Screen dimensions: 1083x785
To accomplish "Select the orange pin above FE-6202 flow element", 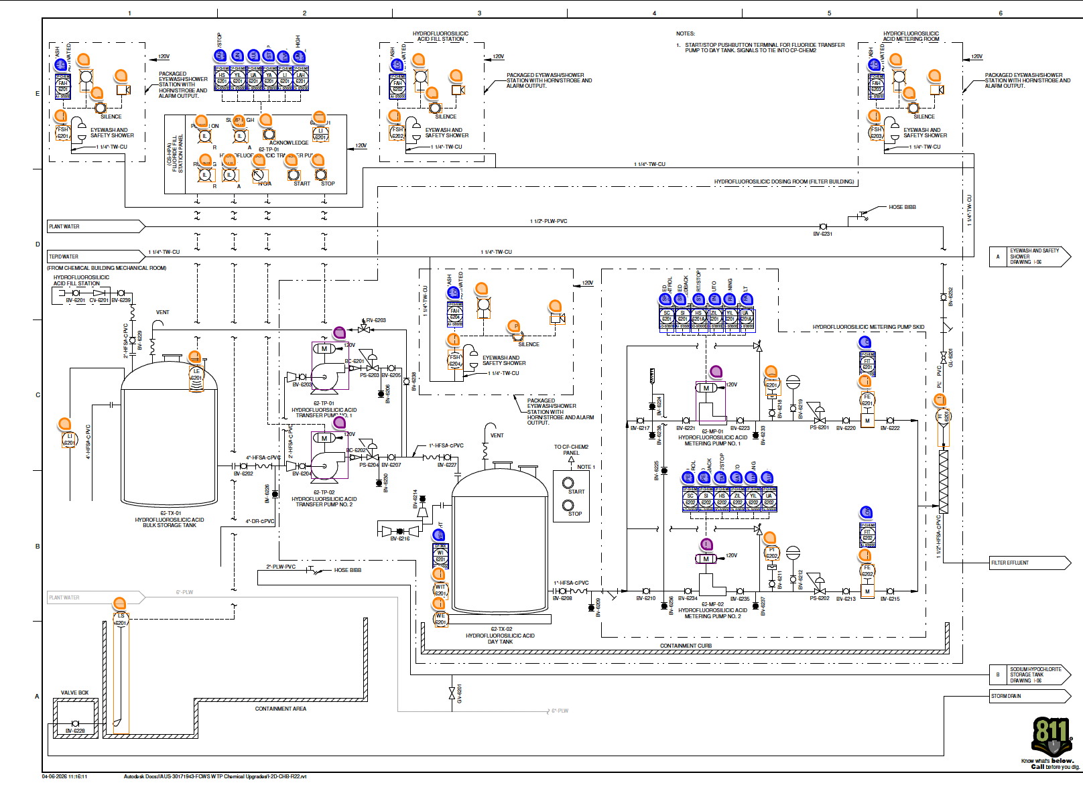I will coord(865,555).
